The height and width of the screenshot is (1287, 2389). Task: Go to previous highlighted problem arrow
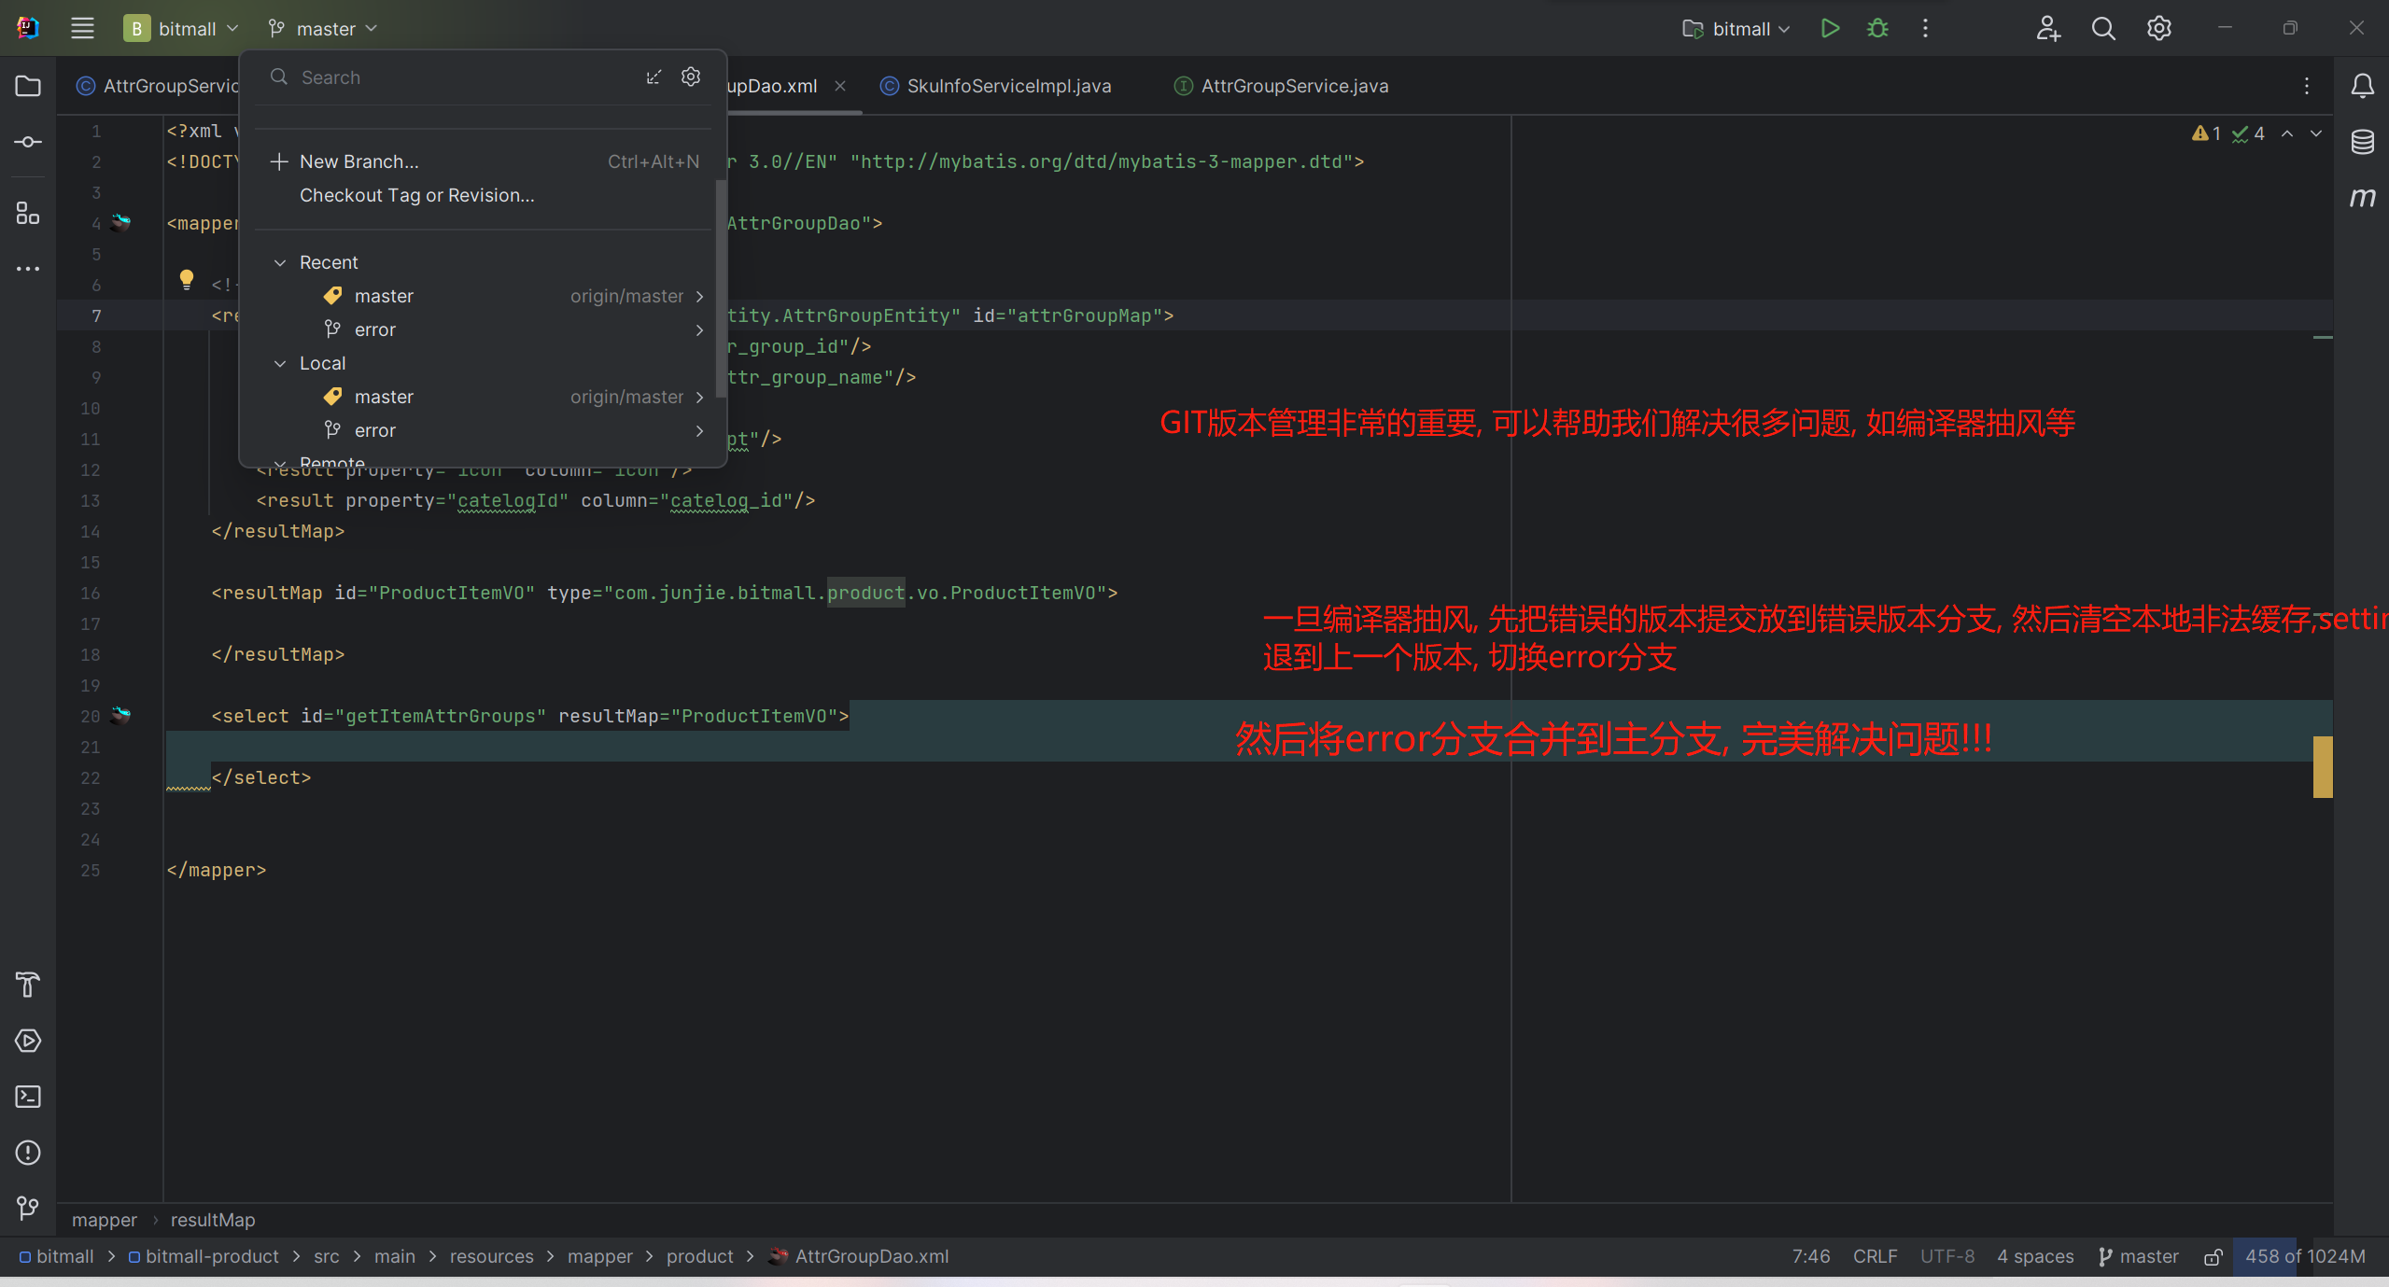point(2287,133)
